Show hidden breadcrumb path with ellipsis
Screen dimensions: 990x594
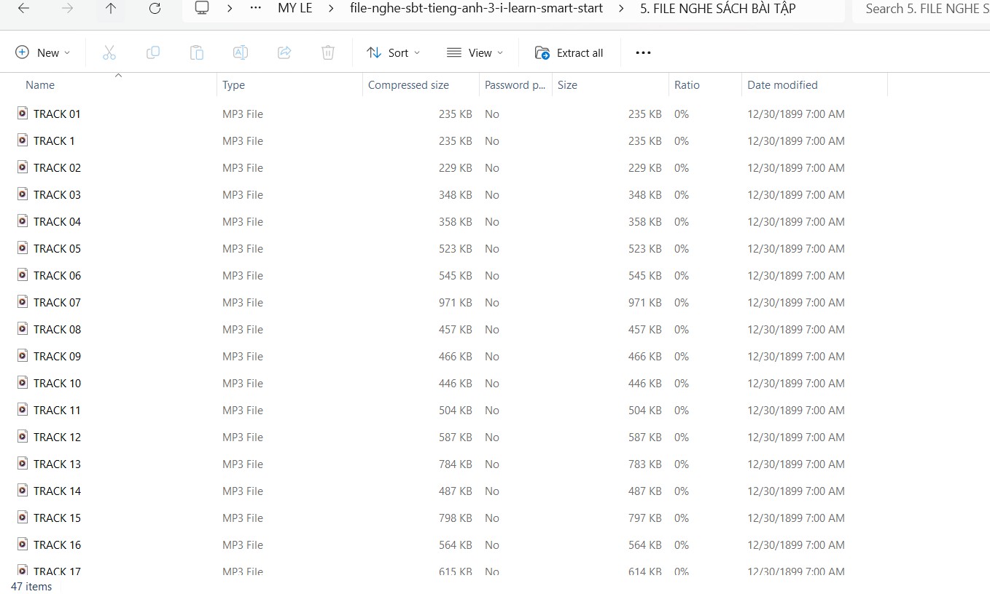click(255, 9)
